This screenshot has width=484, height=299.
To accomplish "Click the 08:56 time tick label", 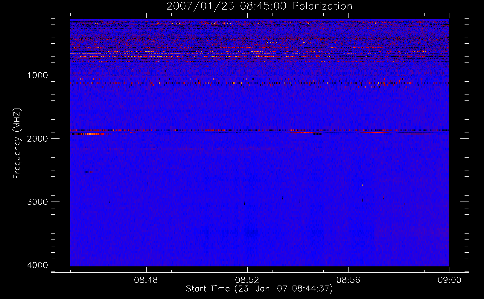I will pos(348,280).
